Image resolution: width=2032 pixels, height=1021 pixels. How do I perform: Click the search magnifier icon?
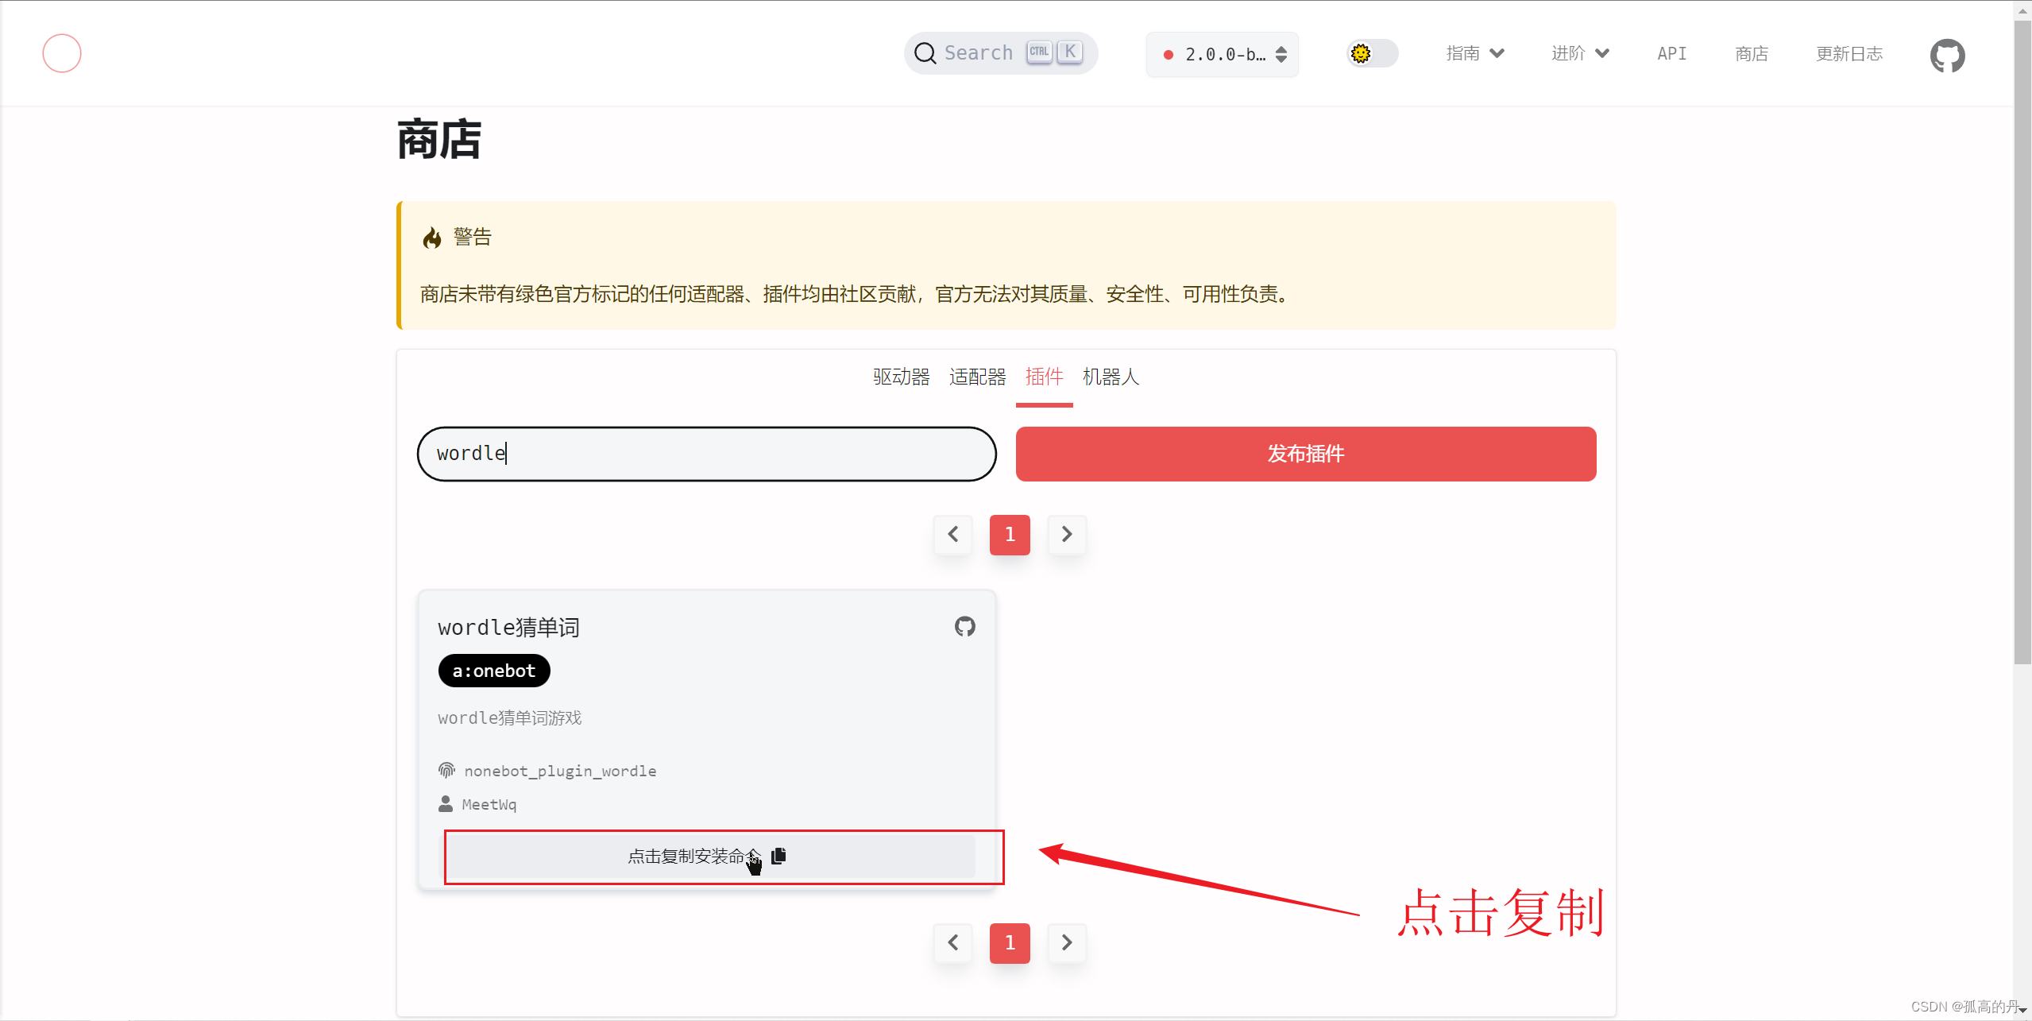(x=925, y=53)
